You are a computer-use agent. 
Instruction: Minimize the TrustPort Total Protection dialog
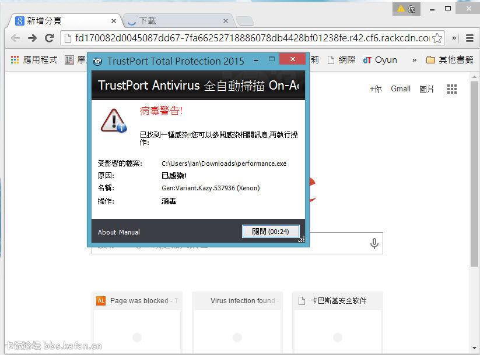[x=256, y=60]
